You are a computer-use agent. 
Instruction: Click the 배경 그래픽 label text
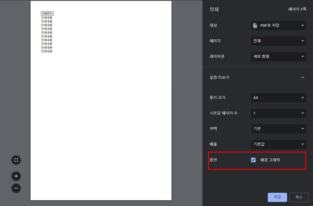click(270, 160)
